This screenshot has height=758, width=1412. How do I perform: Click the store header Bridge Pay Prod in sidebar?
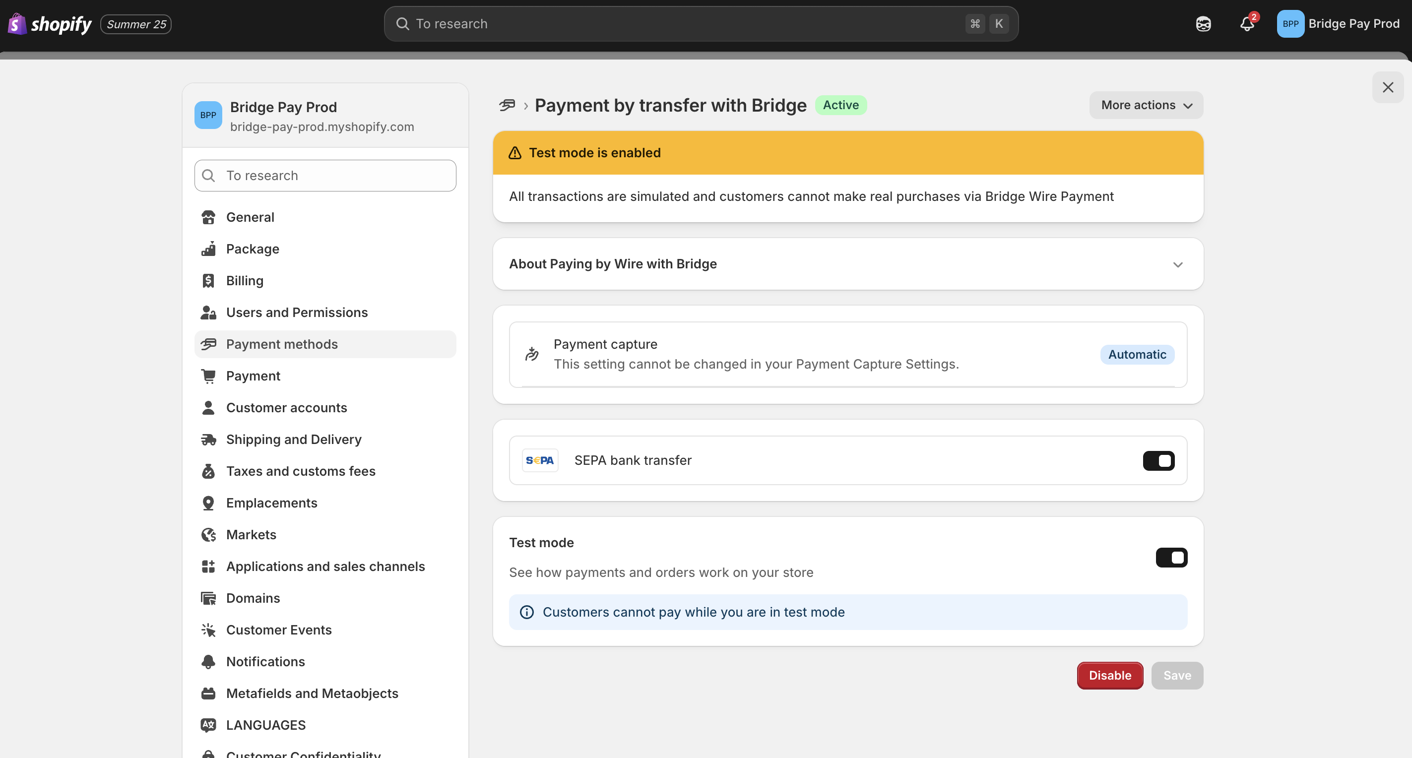[x=325, y=116]
